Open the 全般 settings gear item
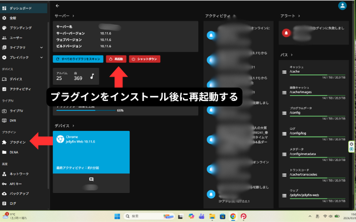356x222 pixels. [x=13, y=18]
